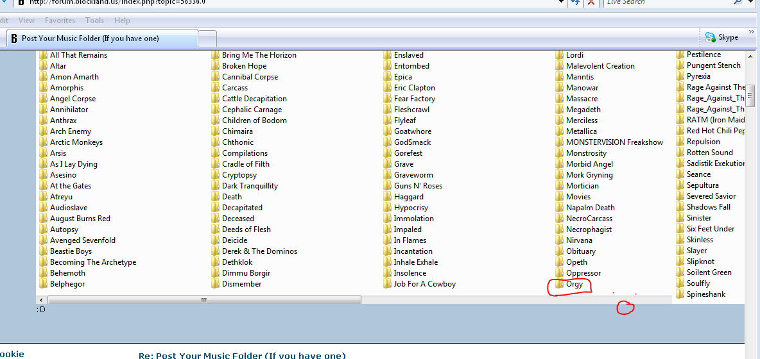The width and height of the screenshot is (760, 359).
Task: Open the Help menu
Action: click(122, 21)
